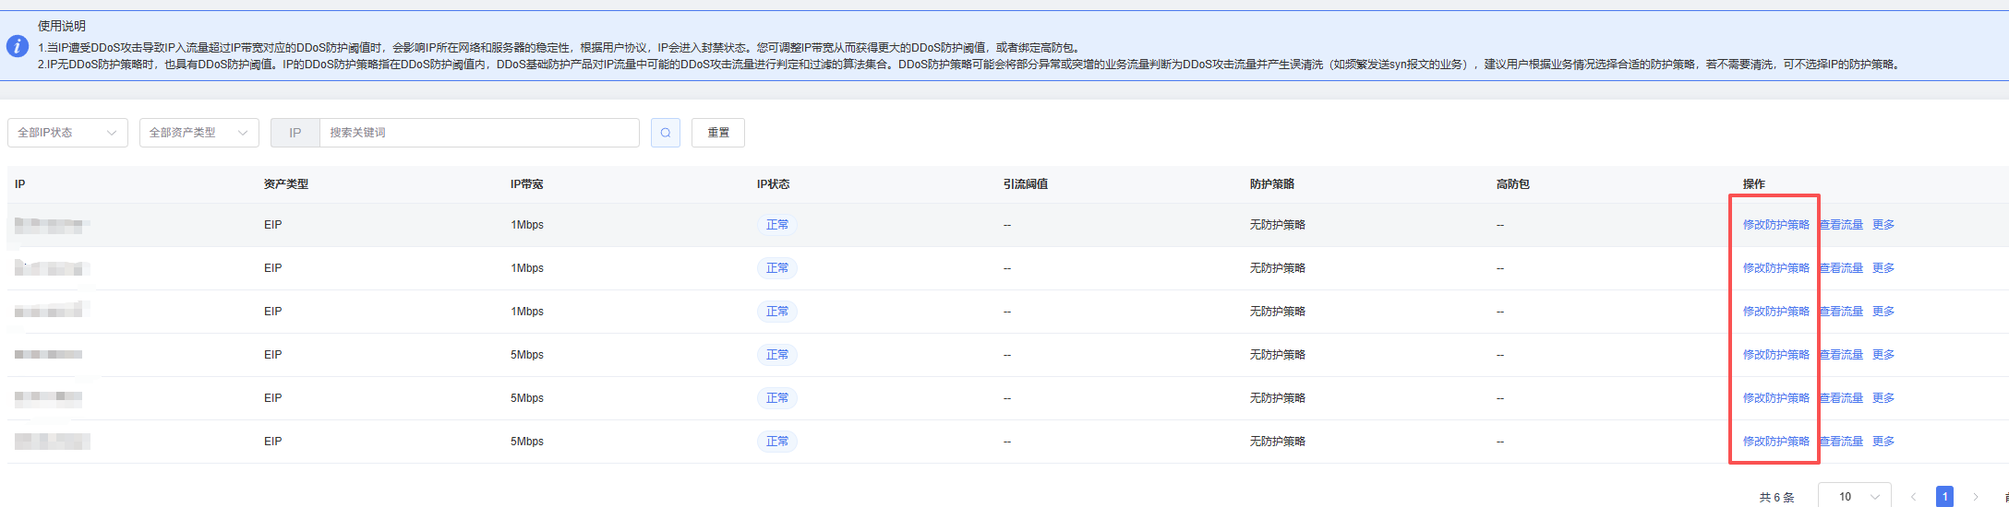
Task: Focus the 搜索关键词 search input field
Action: click(x=478, y=133)
